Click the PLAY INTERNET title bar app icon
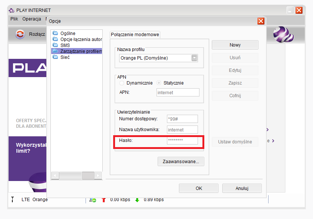Screen dimensions: 313x219 click(x=12, y=10)
